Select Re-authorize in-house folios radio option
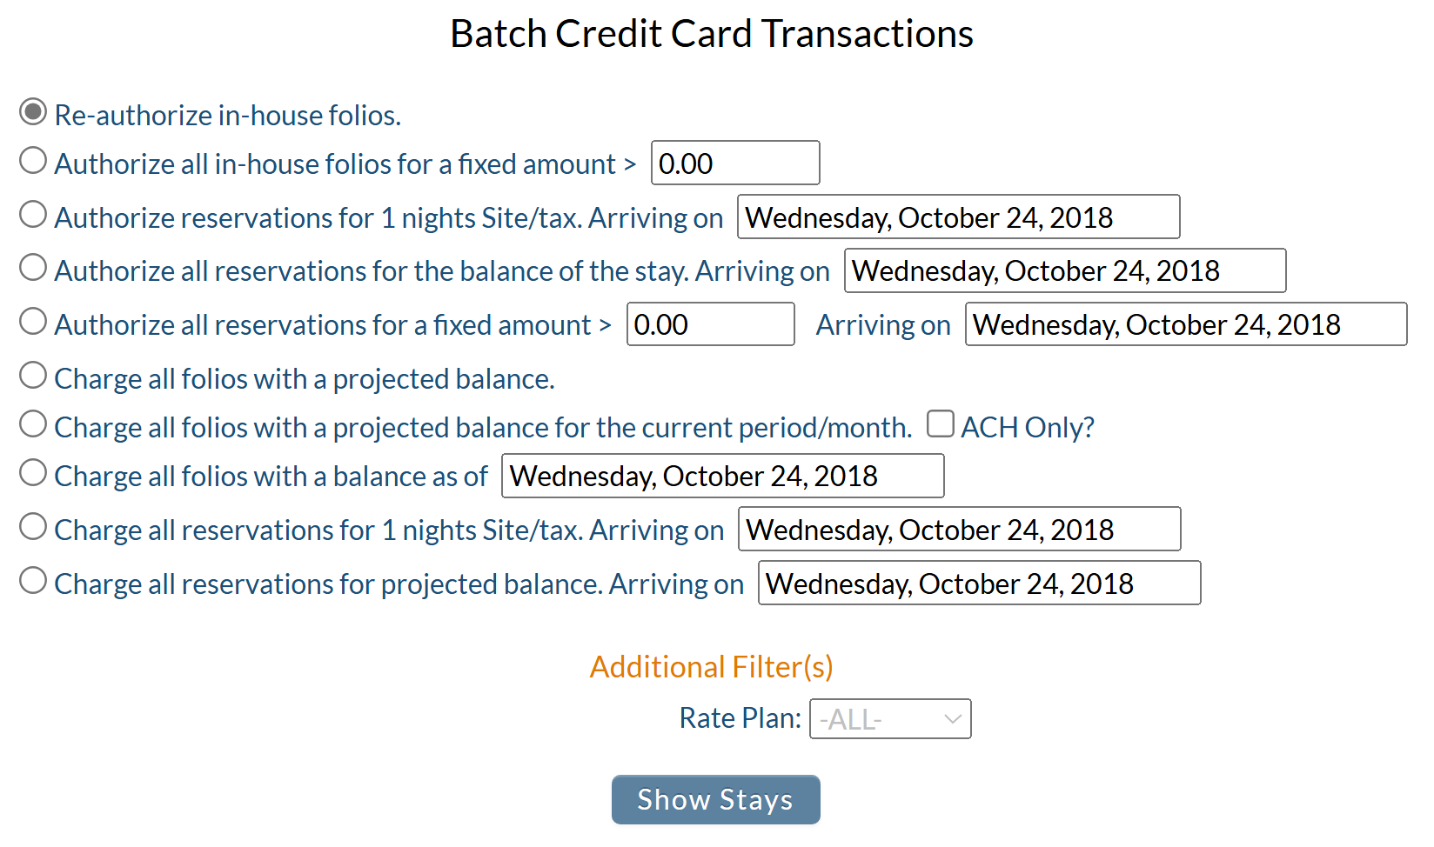Viewport: 1434px width, 847px height. point(33,111)
